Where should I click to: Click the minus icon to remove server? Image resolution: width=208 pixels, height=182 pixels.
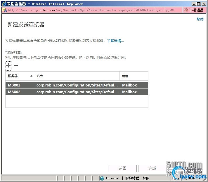[16, 65]
